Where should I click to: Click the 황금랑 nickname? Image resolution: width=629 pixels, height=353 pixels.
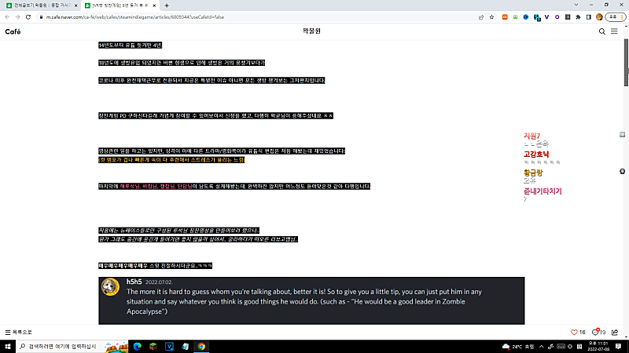[x=533, y=173]
